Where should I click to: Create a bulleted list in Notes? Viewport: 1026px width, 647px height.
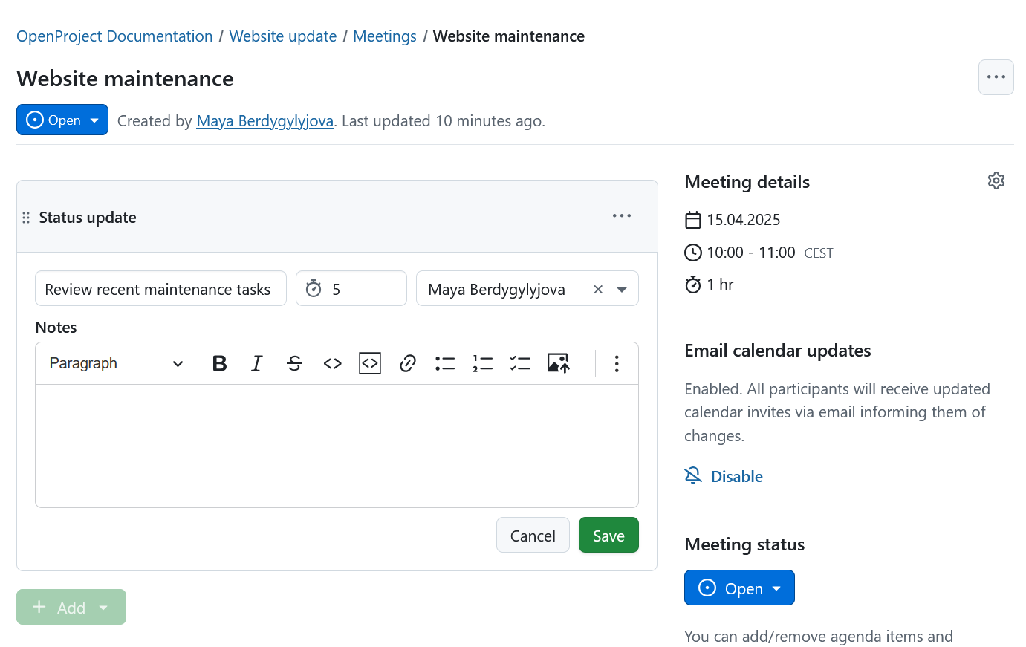pos(444,363)
